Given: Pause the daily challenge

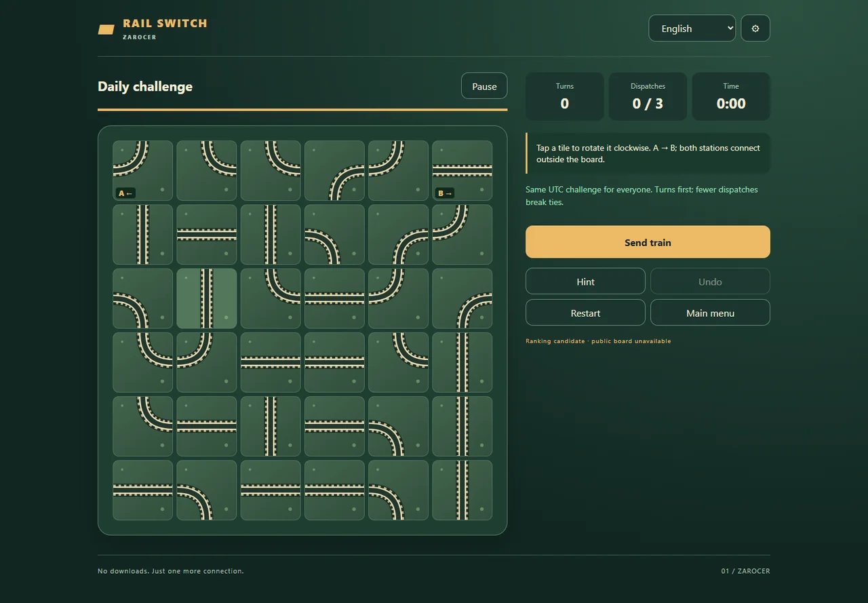Looking at the screenshot, I should (x=484, y=86).
